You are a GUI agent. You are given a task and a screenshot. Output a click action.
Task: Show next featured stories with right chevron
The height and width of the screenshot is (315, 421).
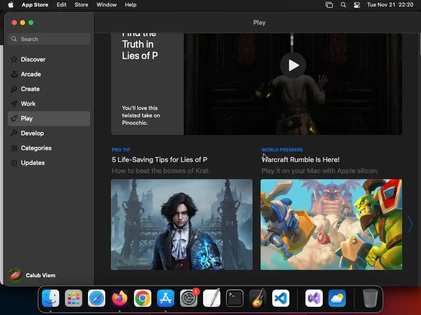tap(410, 224)
